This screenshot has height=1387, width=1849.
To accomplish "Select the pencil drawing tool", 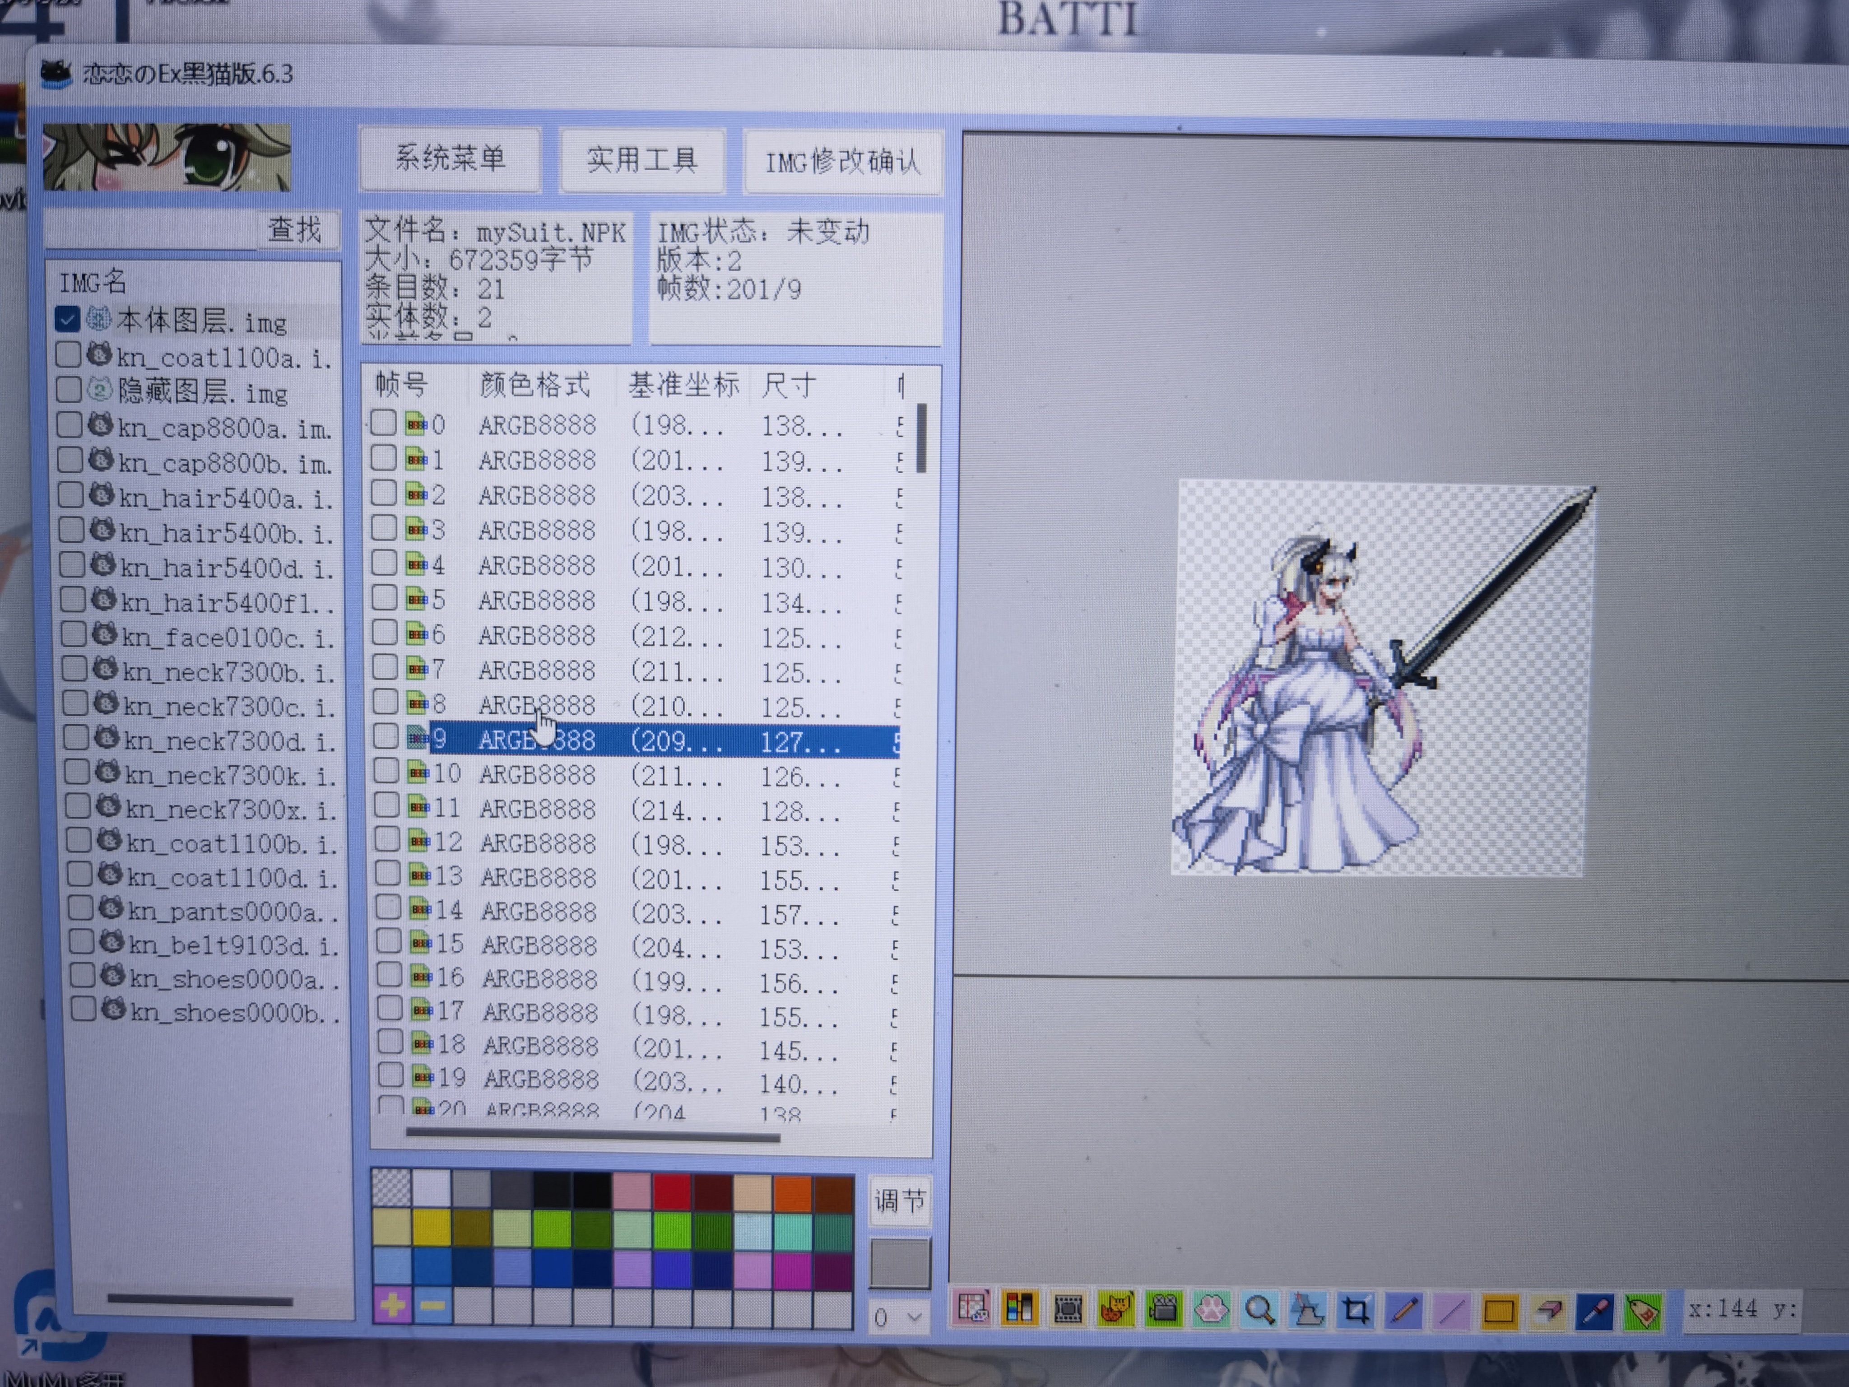I will [1403, 1312].
